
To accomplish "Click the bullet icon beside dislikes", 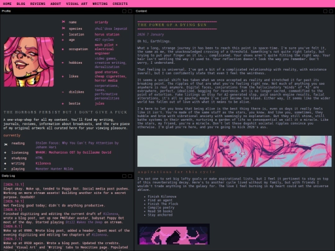I will (63, 92).
